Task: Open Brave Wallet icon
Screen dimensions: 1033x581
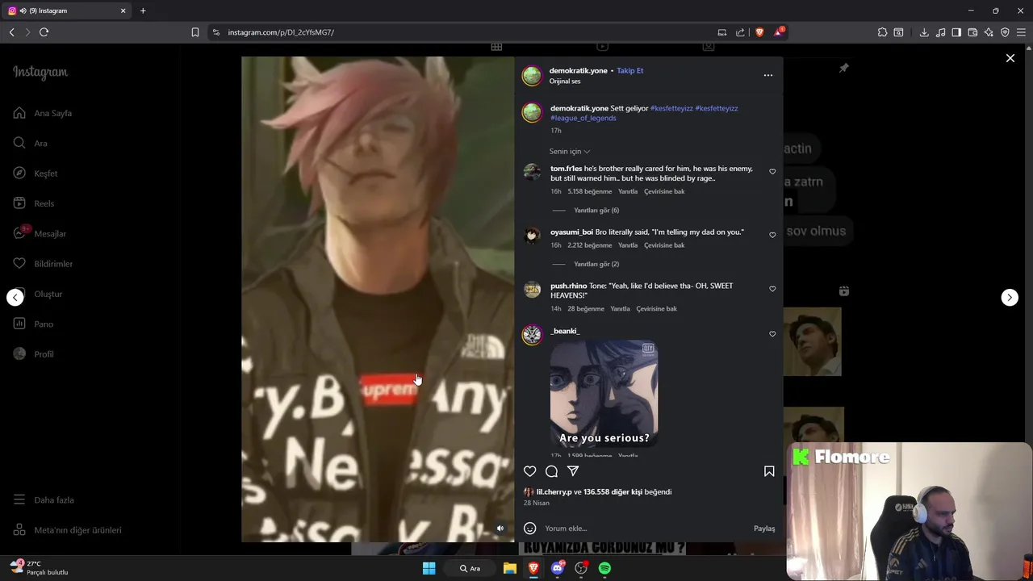Action: (x=972, y=32)
